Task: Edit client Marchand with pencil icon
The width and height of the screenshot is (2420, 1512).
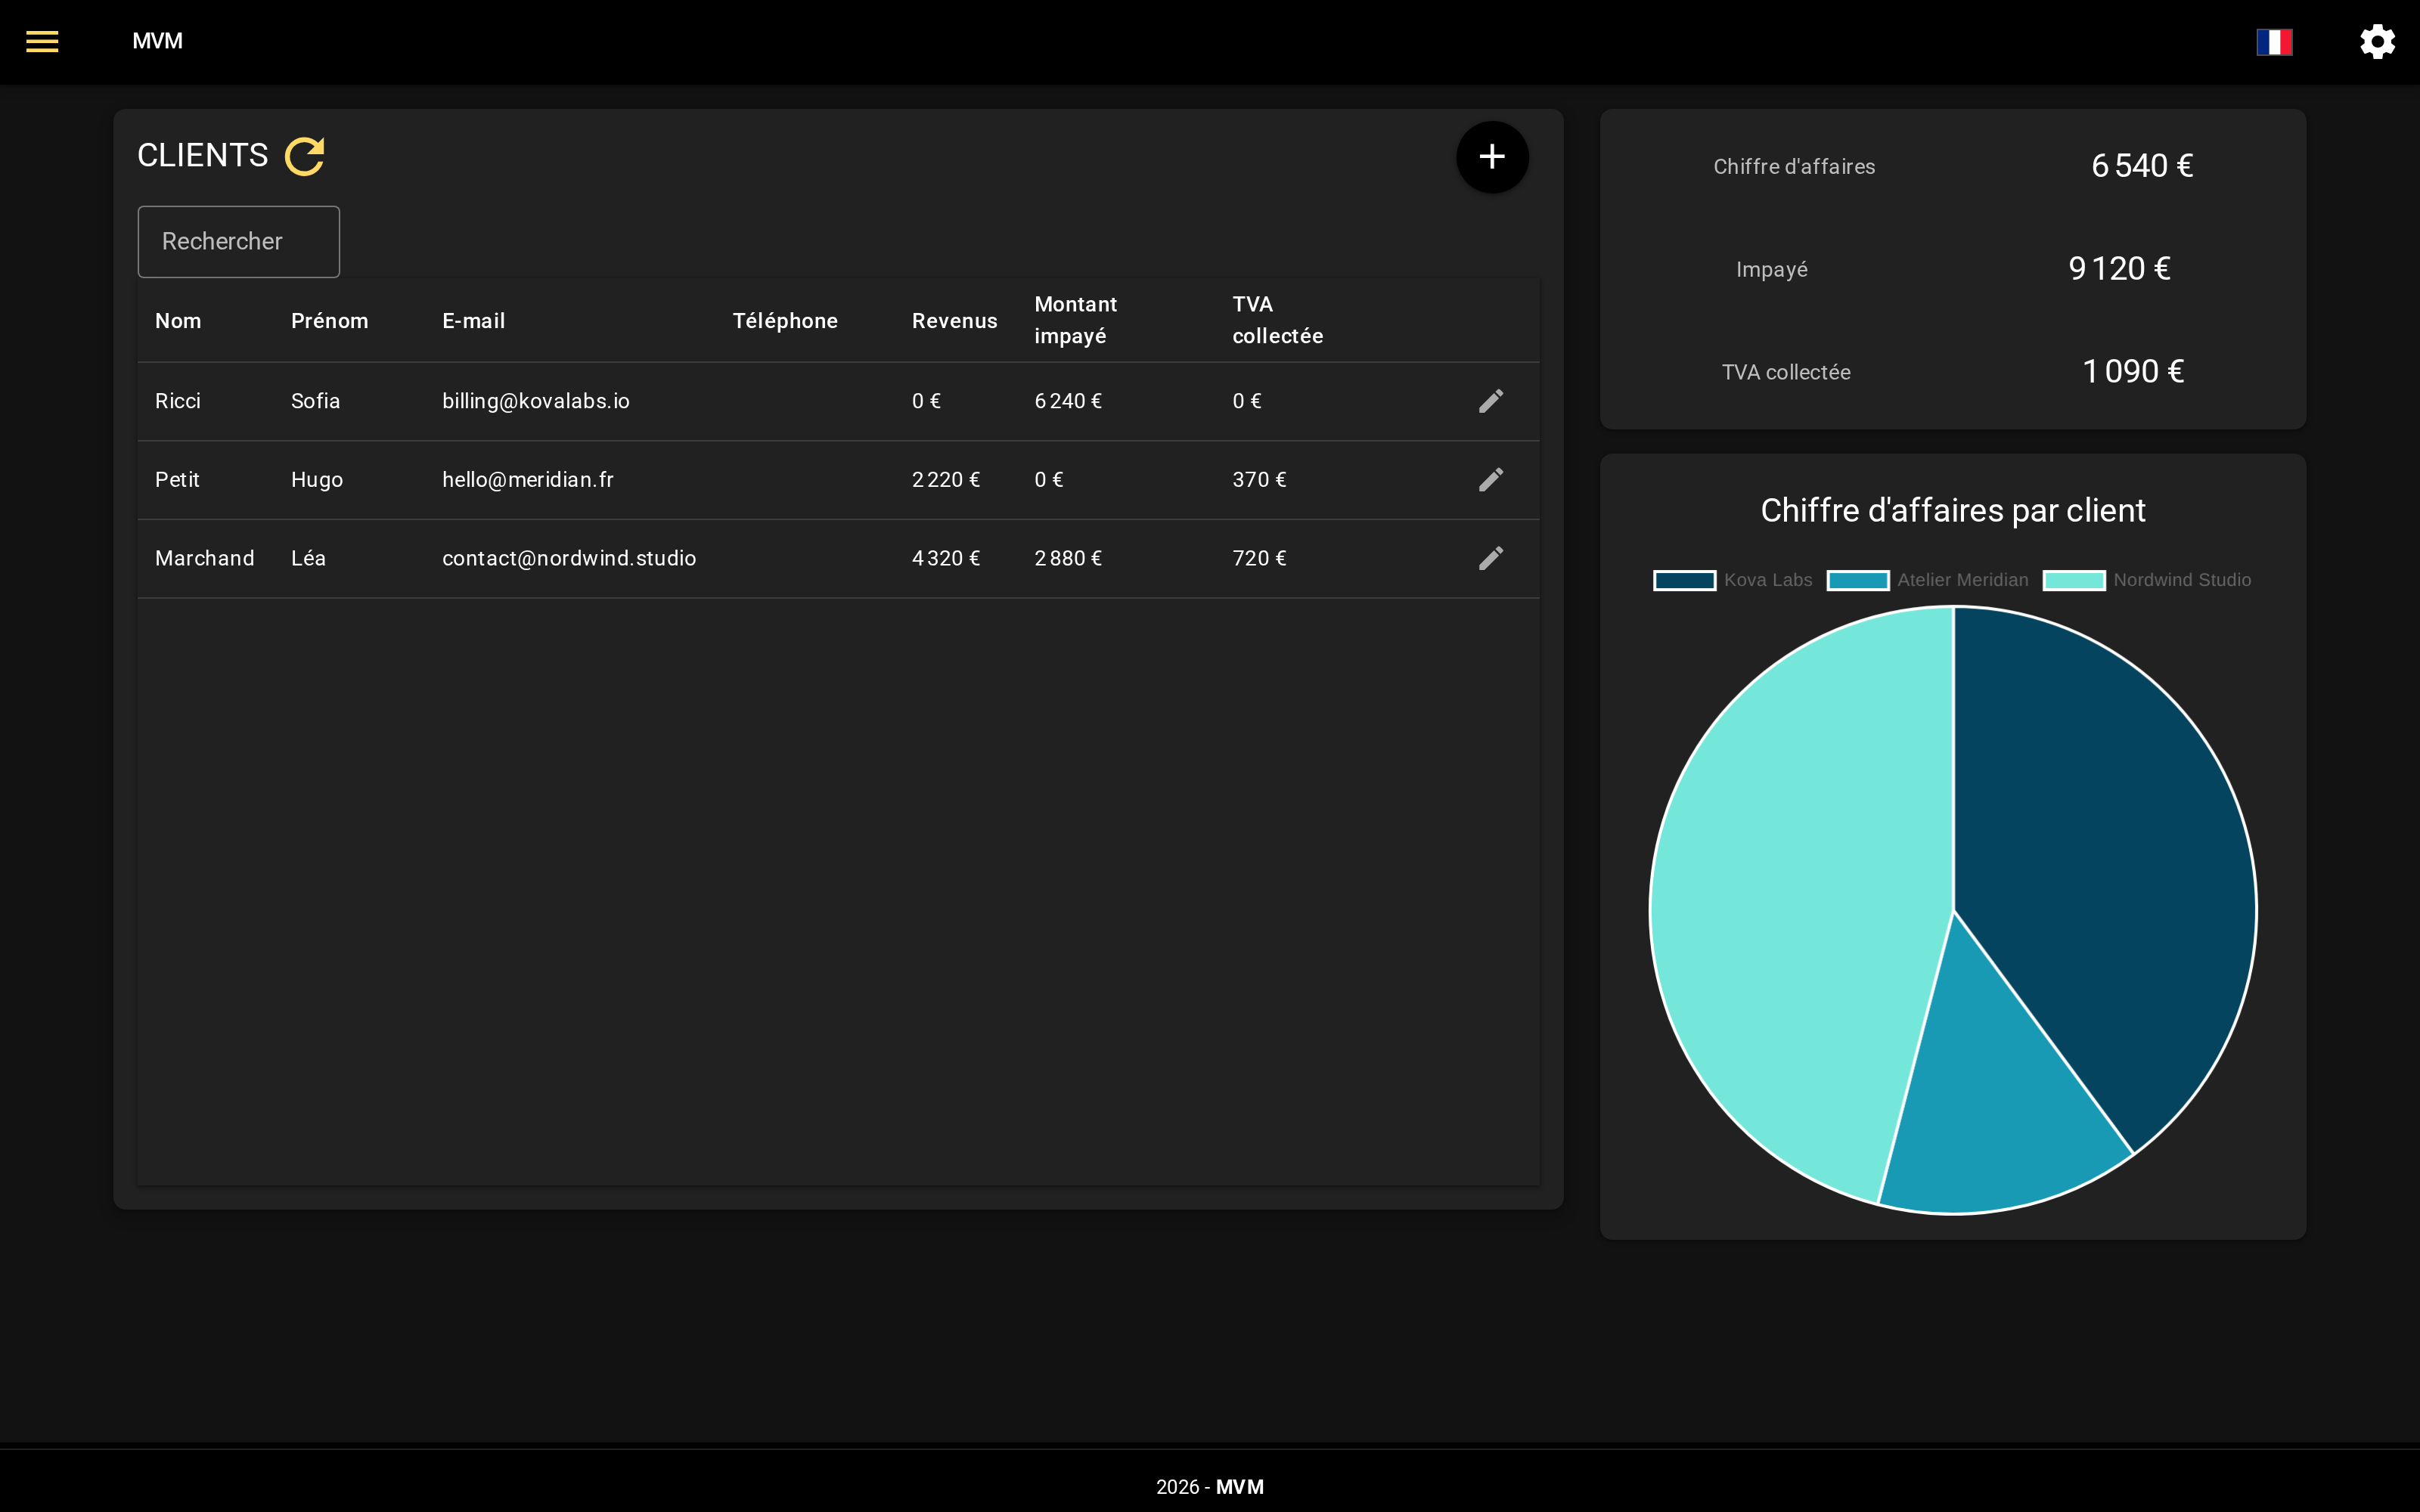Action: pyautogui.click(x=1491, y=558)
